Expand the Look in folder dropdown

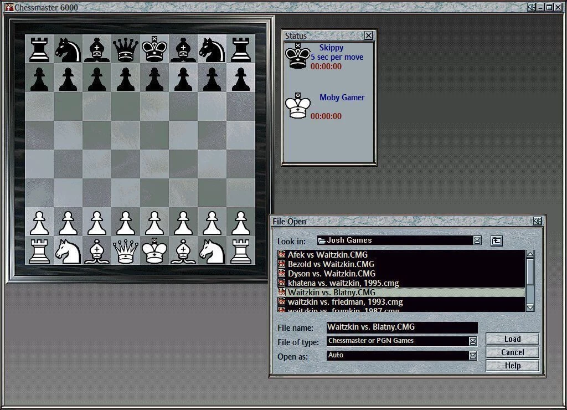coord(477,240)
